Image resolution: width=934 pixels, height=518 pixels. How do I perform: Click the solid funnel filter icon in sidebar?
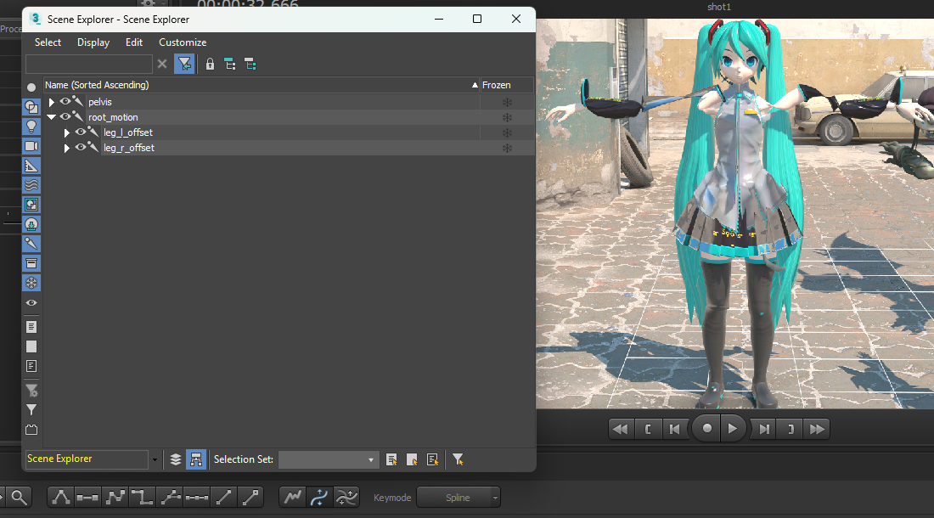(x=31, y=409)
